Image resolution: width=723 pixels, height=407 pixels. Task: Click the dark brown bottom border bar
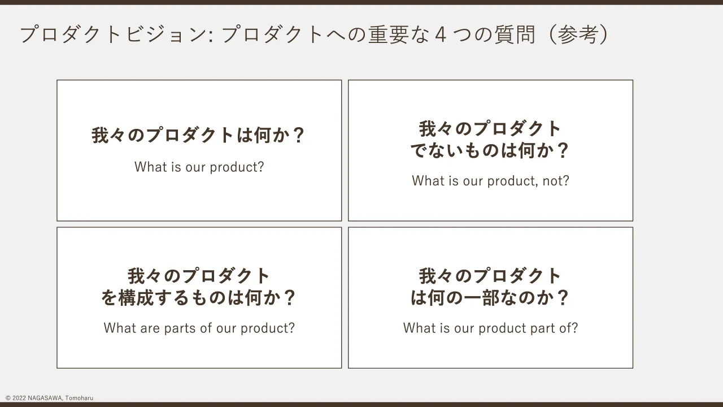[361, 405]
